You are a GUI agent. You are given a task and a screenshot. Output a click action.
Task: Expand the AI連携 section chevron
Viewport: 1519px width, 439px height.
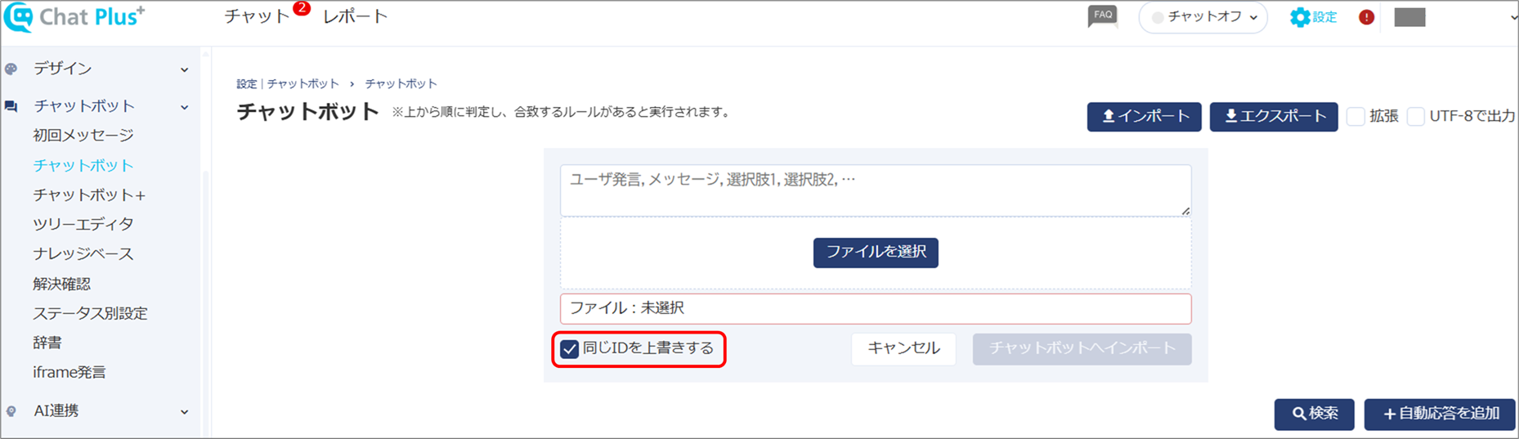(185, 412)
